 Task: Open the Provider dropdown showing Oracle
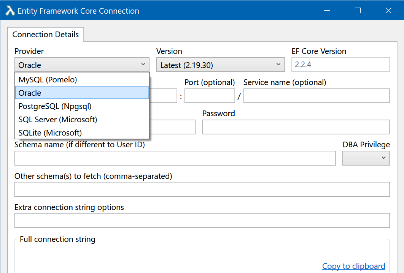pyautogui.click(x=82, y=65)
